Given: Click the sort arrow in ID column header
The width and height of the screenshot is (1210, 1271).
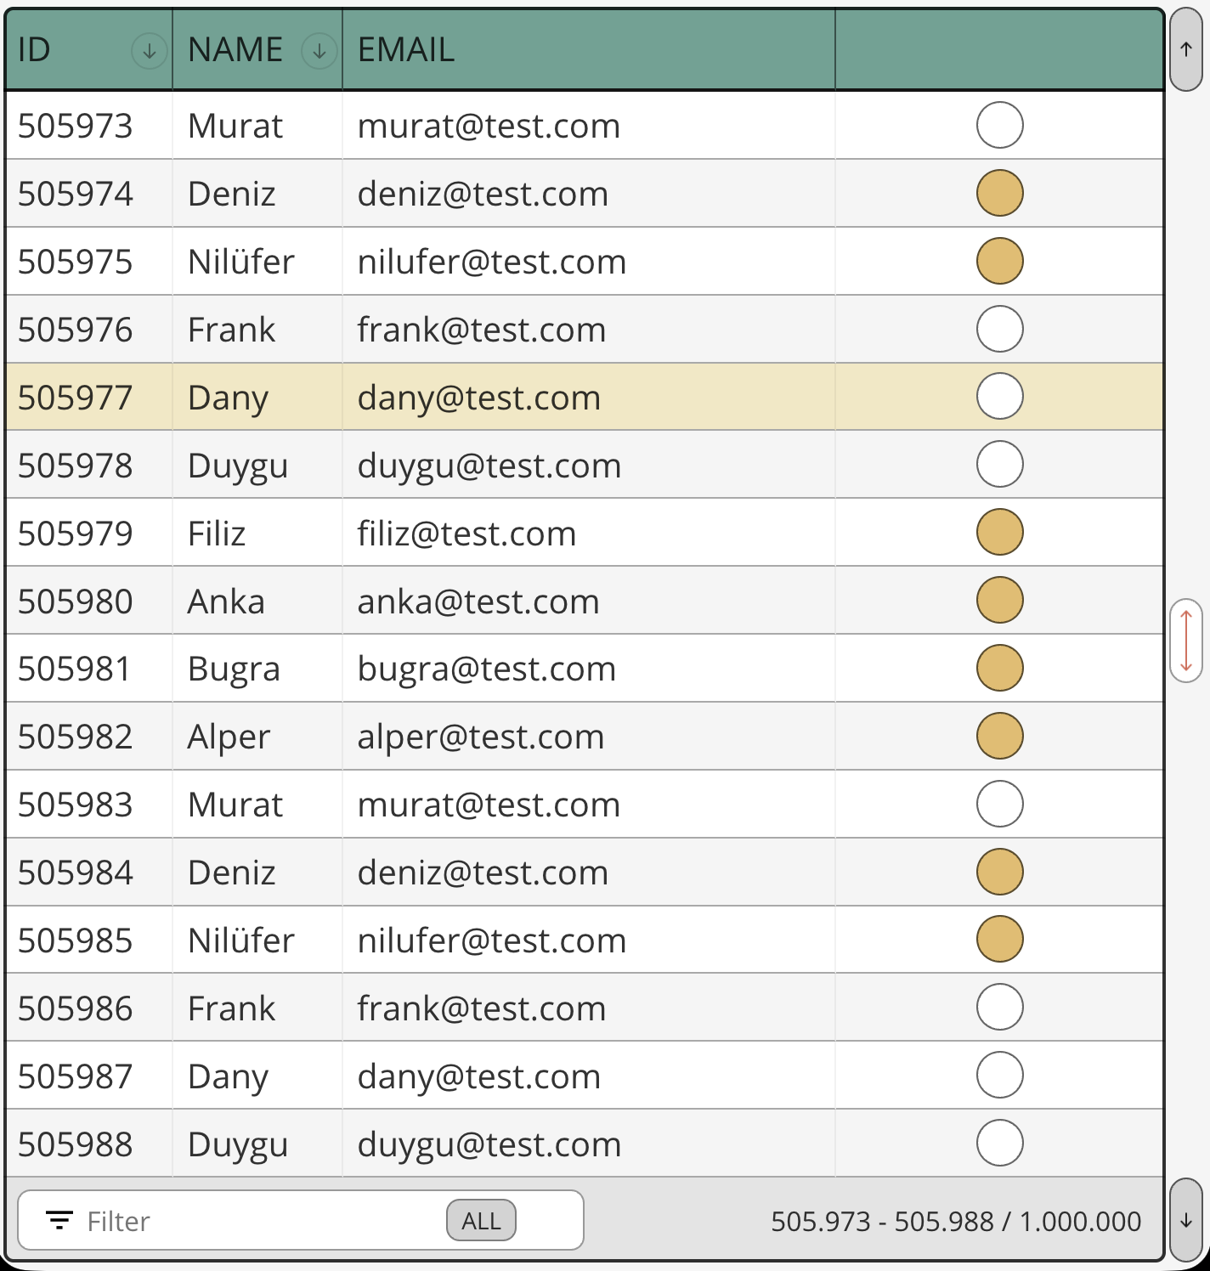Looking at the screenshot, I should 149,51.
